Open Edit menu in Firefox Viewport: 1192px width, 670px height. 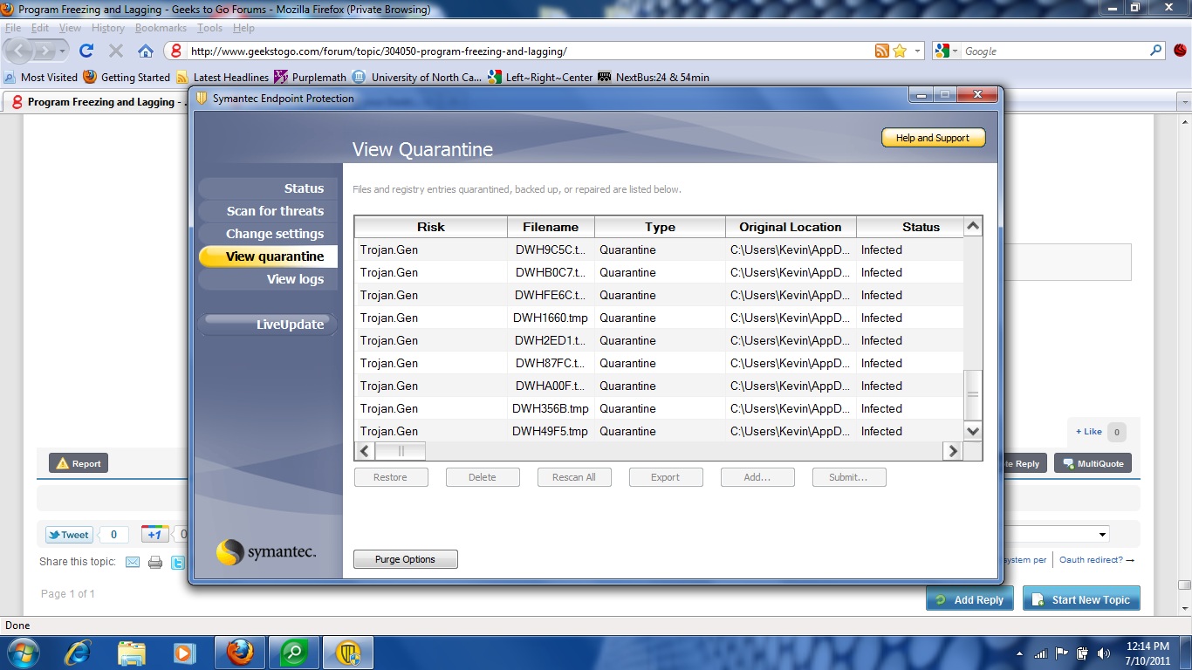40,28
